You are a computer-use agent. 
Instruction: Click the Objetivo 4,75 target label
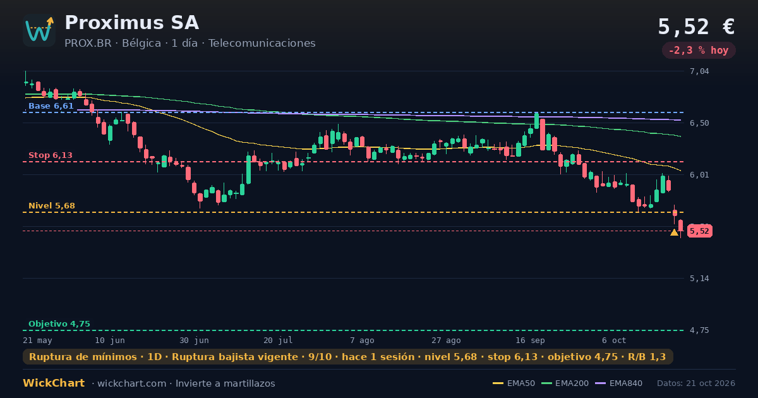tap(59, 324)
